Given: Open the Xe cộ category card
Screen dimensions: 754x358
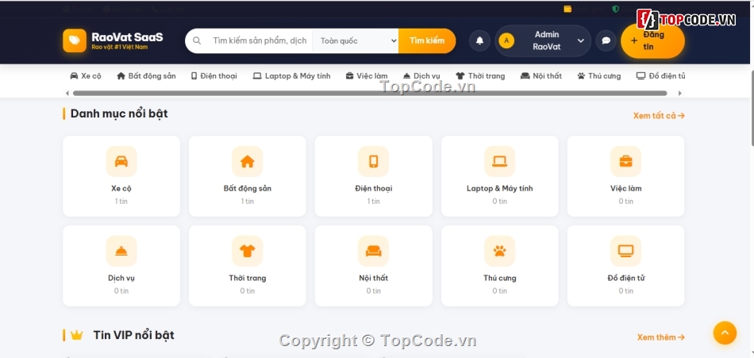Looking at the screenshot, I should (121, 176).
